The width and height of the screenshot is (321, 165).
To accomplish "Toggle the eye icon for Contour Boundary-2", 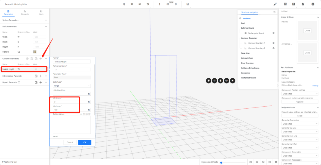I will coord(273,48).
